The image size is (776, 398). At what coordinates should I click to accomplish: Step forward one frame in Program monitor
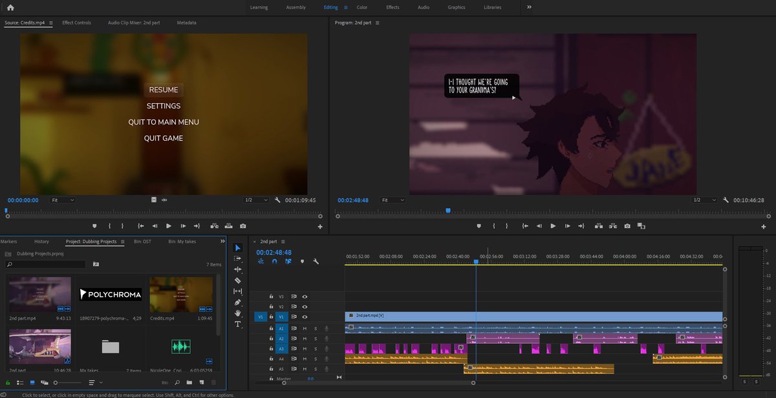(x=567, y=226)
